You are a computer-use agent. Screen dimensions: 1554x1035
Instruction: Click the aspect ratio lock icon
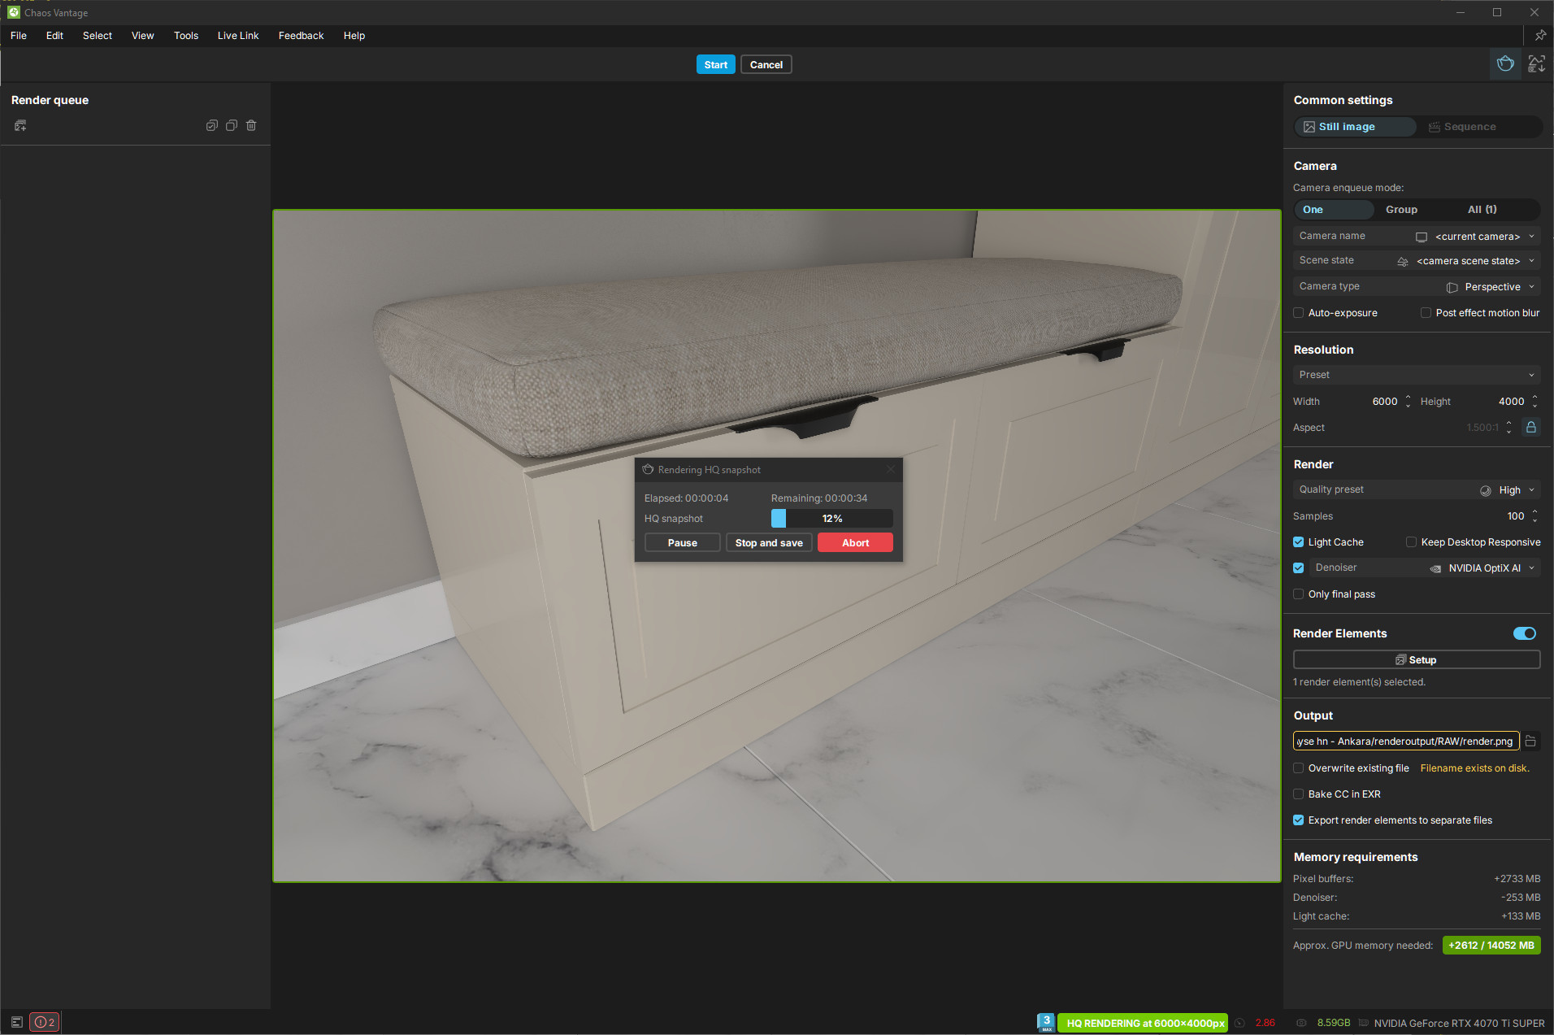(1530, 428)
